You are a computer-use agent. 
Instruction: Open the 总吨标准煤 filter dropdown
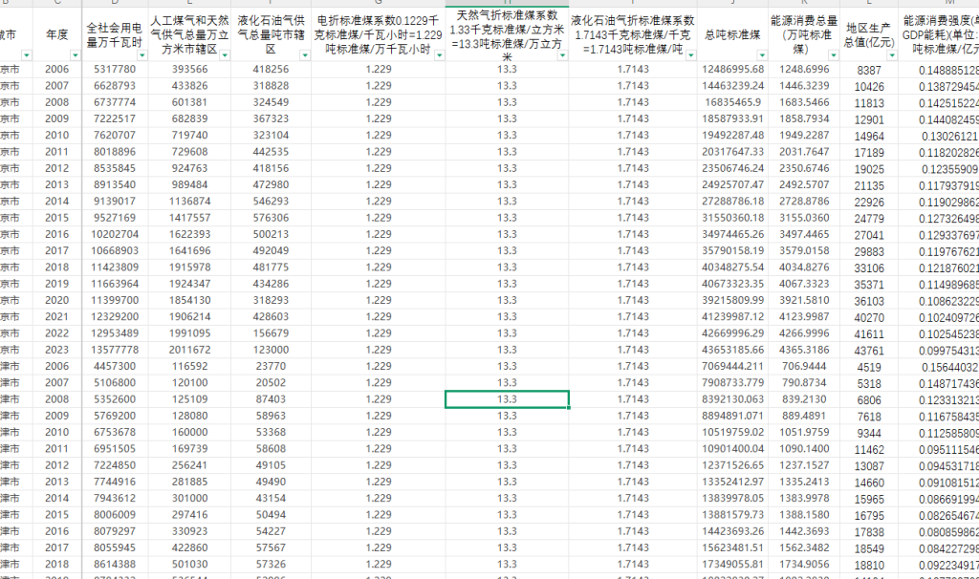762,55
